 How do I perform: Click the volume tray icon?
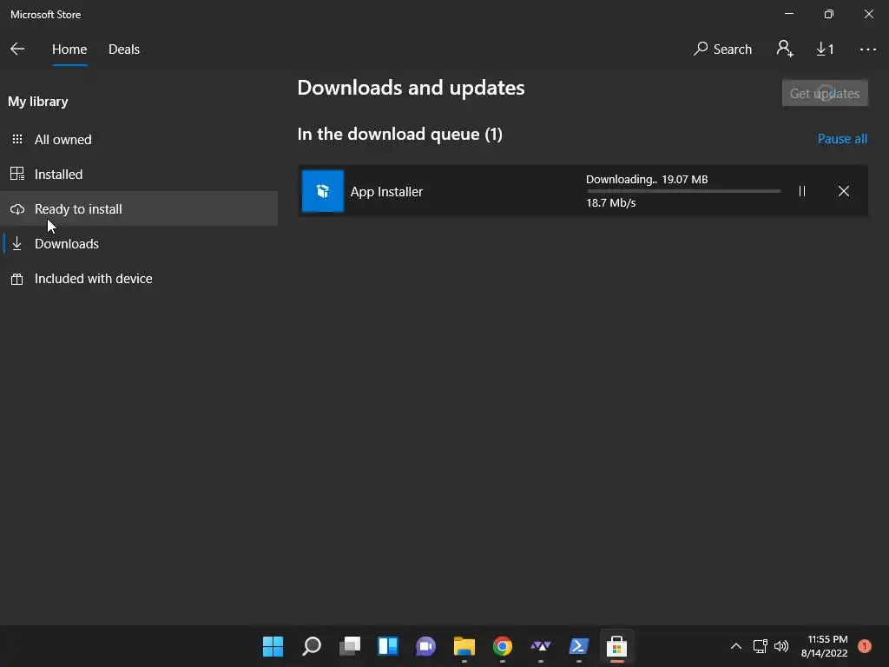pyautogui.click(x=781, y=646)
